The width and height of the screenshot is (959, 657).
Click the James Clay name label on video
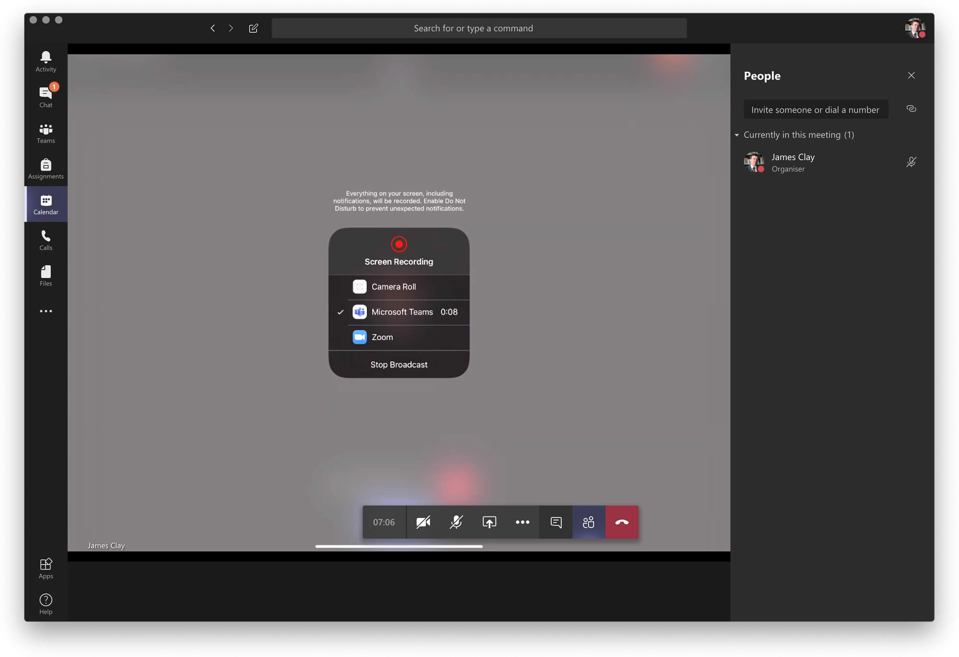click(106, 545)
